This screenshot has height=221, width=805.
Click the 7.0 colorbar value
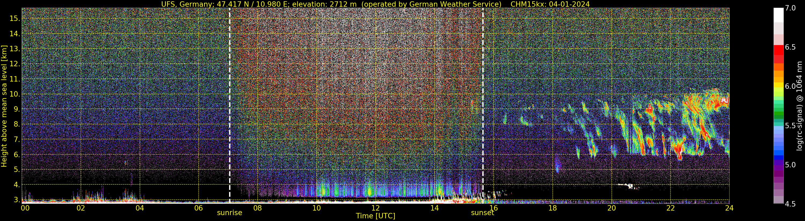point(790,8)
